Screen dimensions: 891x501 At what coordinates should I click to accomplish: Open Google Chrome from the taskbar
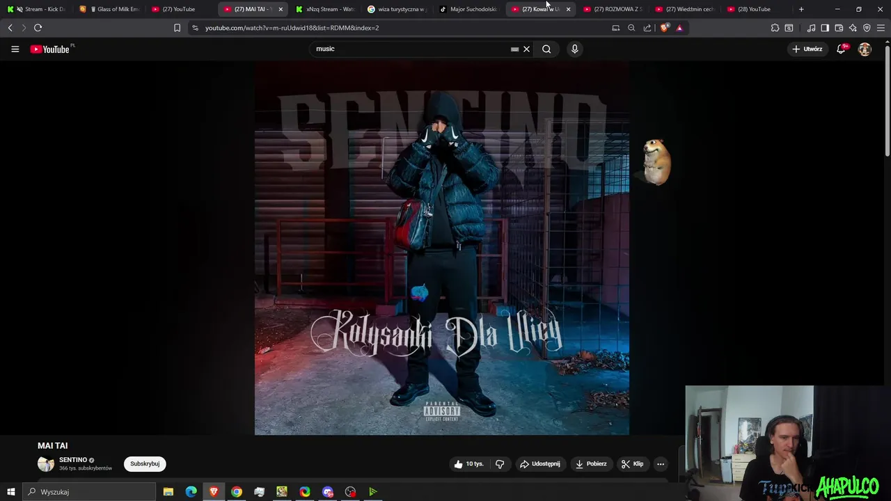click(x=237, y=492)
